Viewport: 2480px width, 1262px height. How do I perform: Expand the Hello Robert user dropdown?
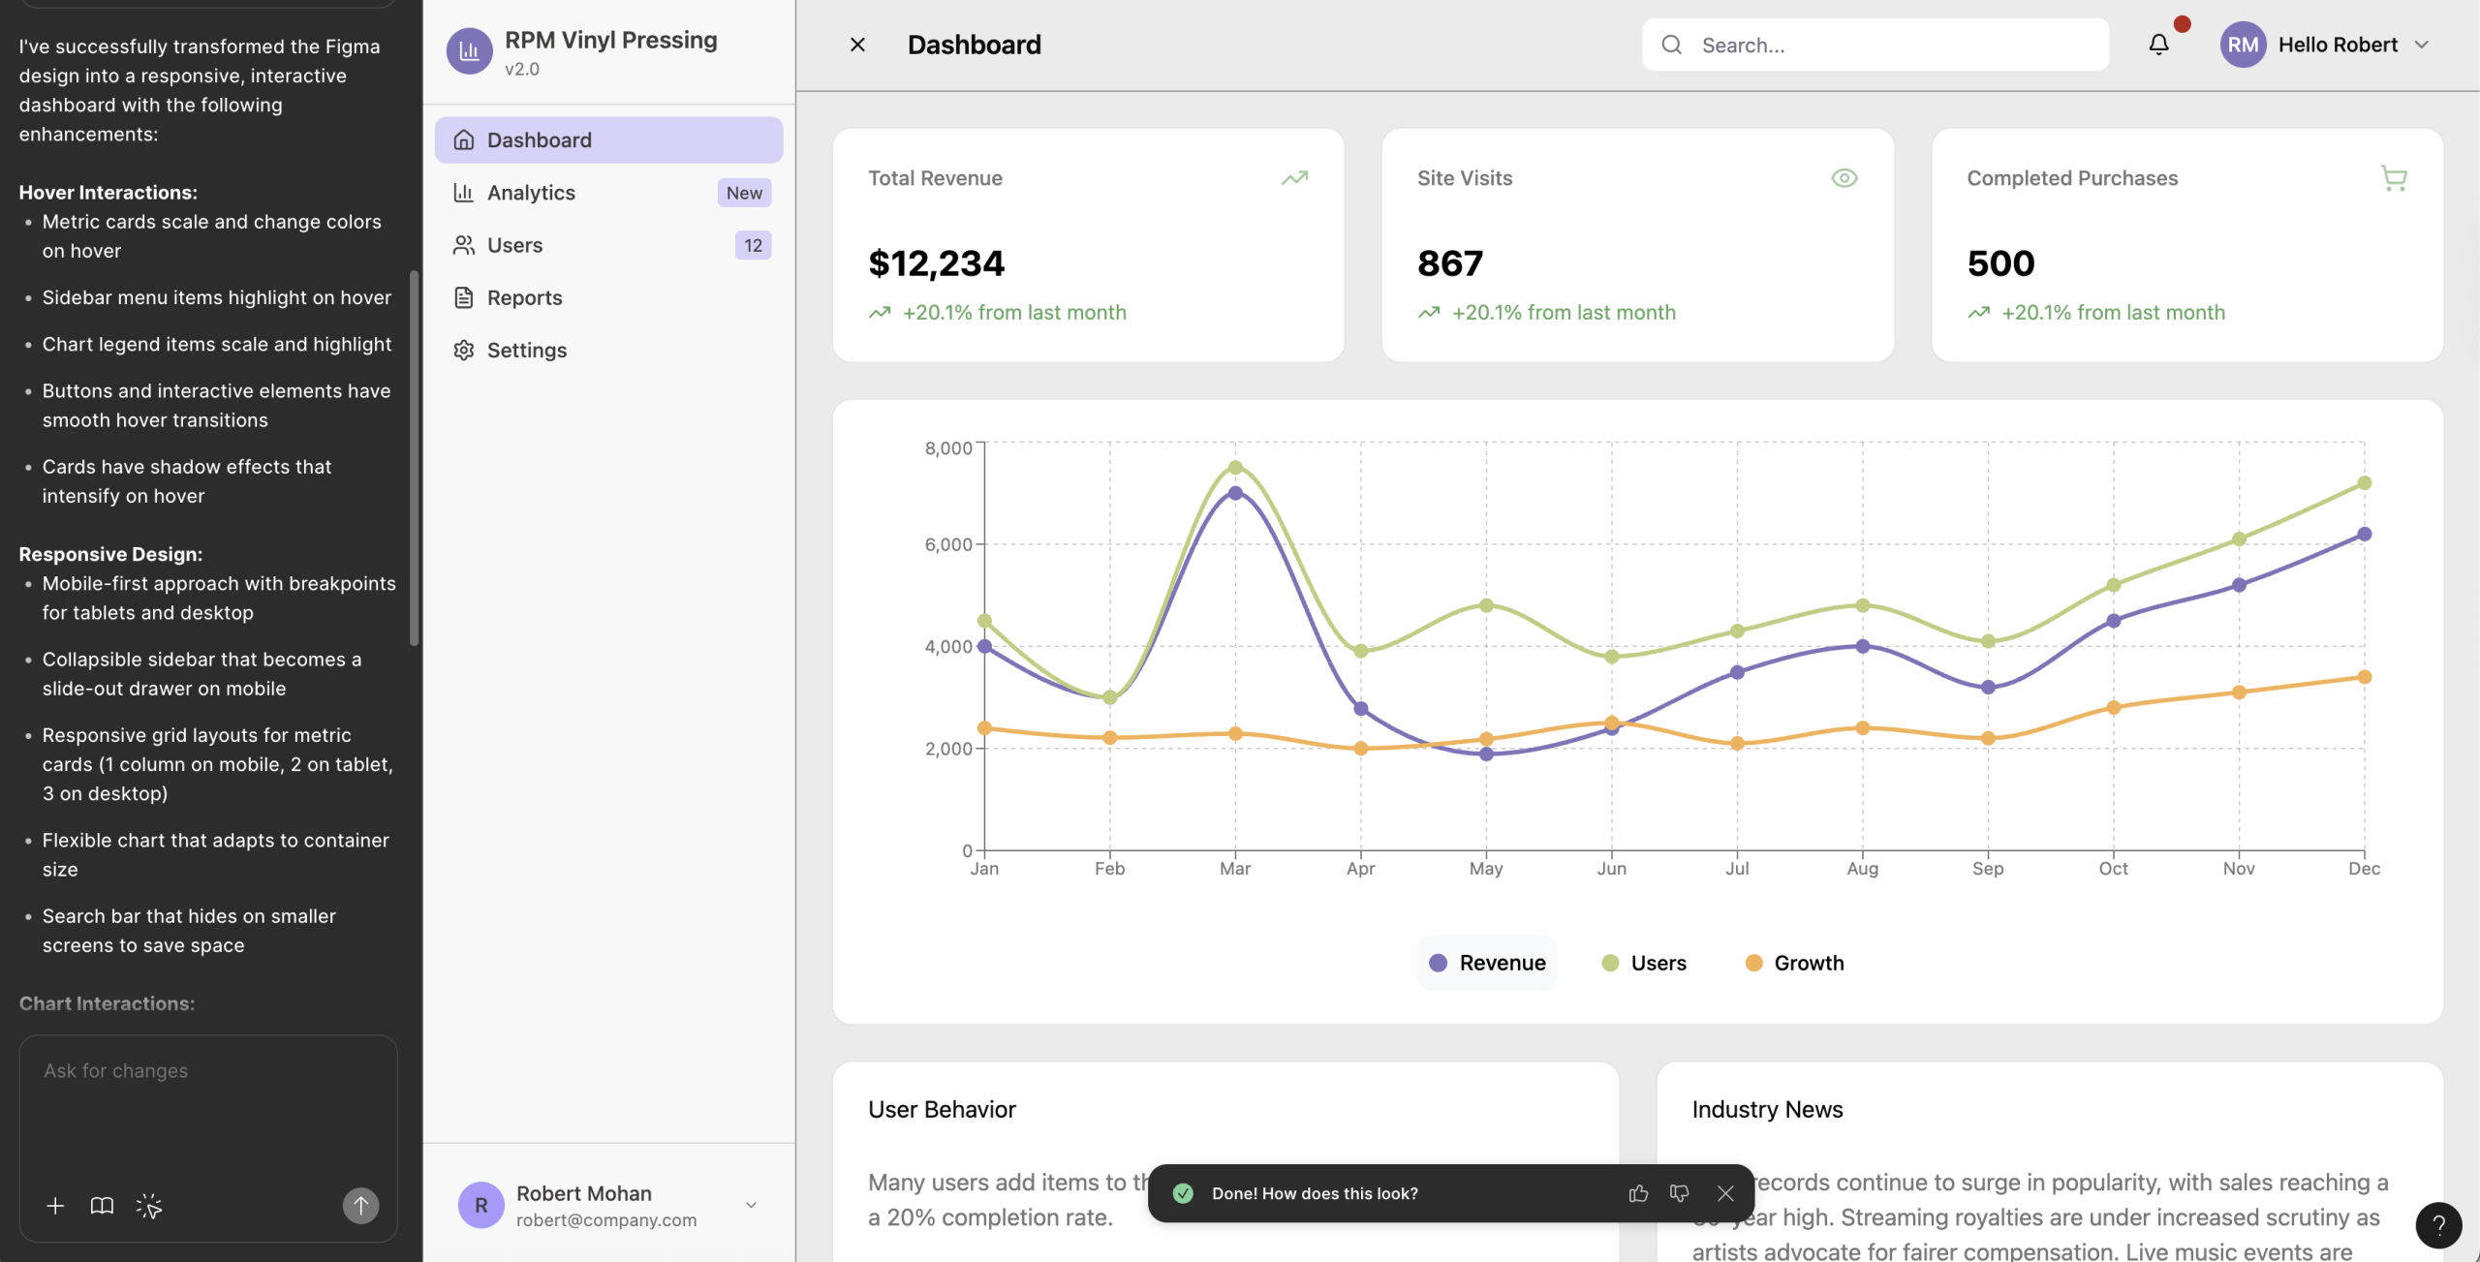pos(2422,45)
